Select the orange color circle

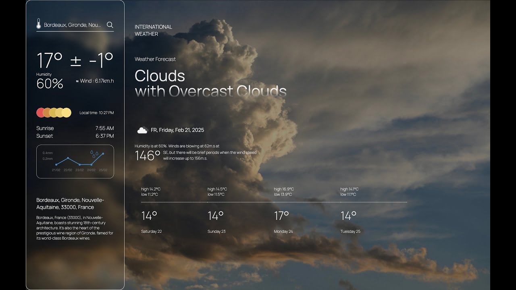point(47,113)
